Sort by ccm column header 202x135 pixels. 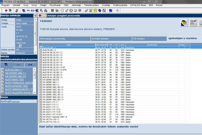pos(122,45)
